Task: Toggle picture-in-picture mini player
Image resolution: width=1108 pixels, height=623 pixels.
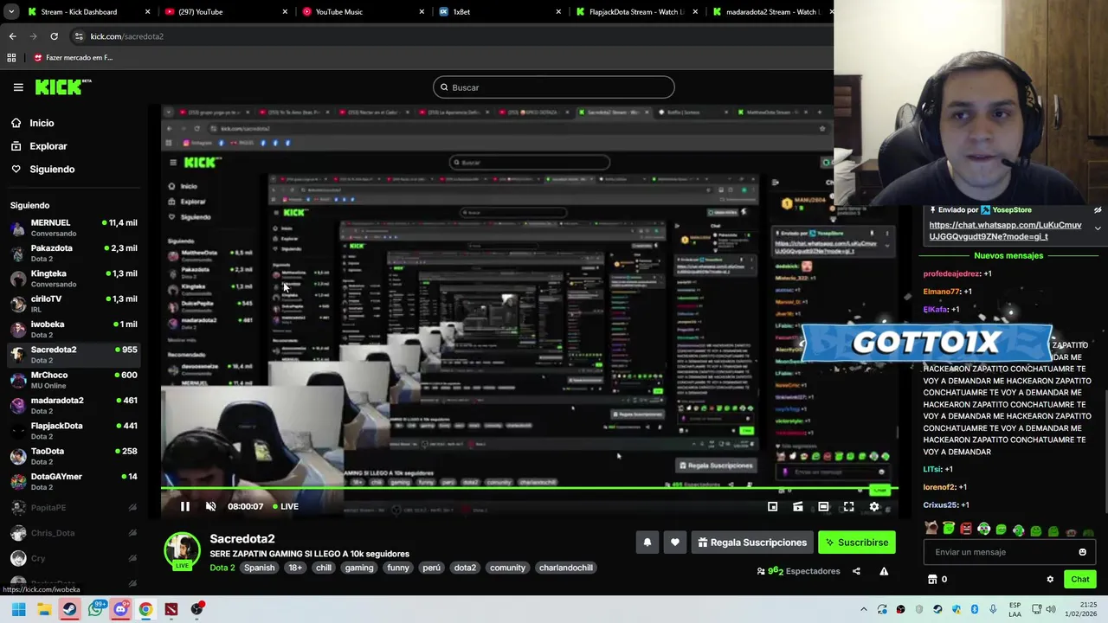Action: click(772, 507)
